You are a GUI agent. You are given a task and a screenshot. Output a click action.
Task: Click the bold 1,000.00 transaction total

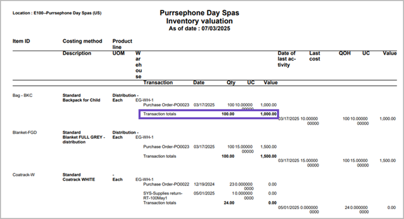[268, 114]
